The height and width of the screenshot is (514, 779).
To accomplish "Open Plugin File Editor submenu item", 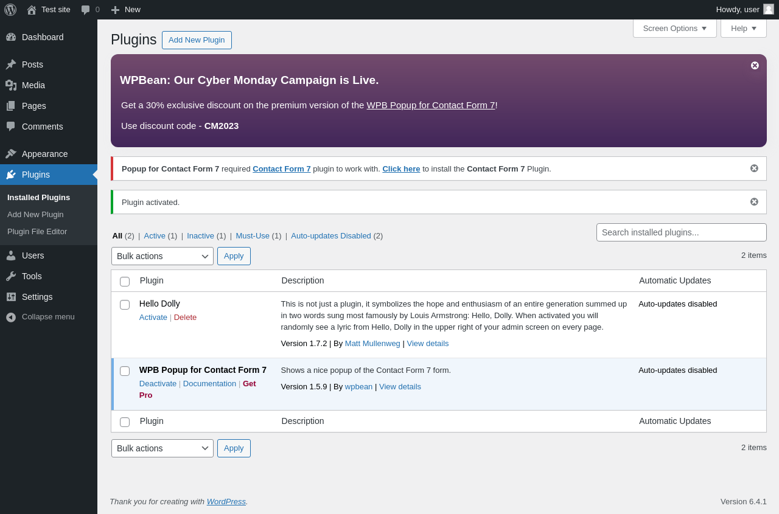I will pyautogui.click(x=37, y=231).
